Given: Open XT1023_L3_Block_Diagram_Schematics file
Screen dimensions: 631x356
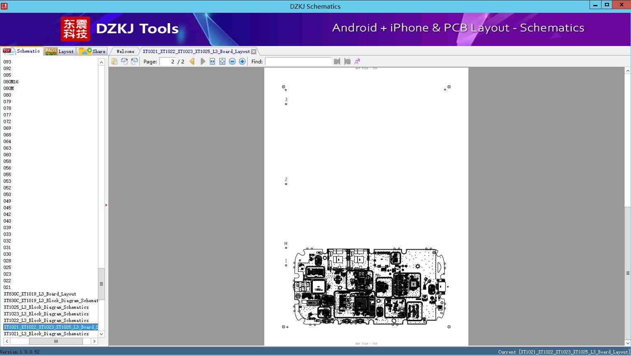Looking at the screenshot, I should point(46,314).
